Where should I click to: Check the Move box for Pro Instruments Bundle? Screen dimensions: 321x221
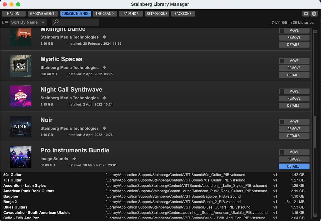point(282,152)
